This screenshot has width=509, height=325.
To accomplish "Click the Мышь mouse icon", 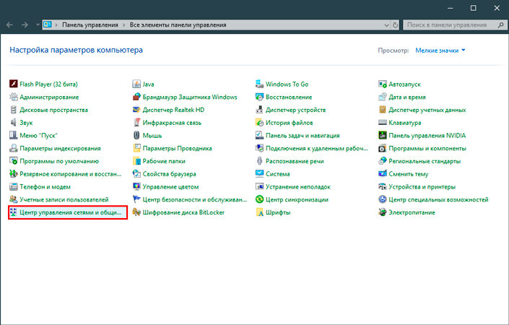I will (x=136, y=135).
